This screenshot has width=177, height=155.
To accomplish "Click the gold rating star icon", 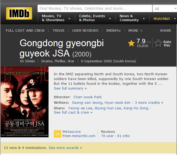I will [x=131, y=43].
